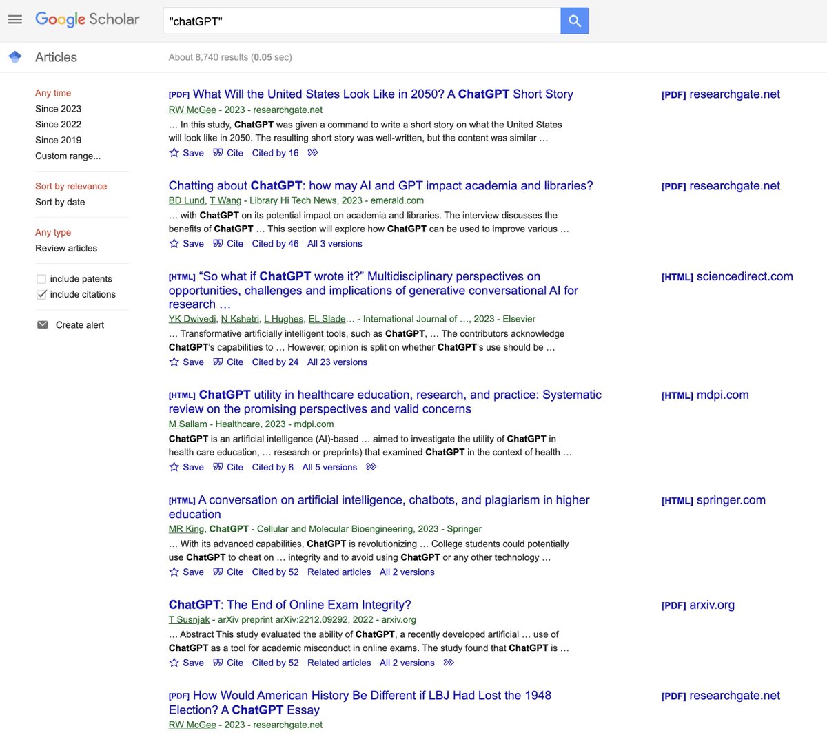Save the "So what if ChatGPT wrote it?" result
The width and height of the screenshot is (827, 735).
[x=187, y=362]
